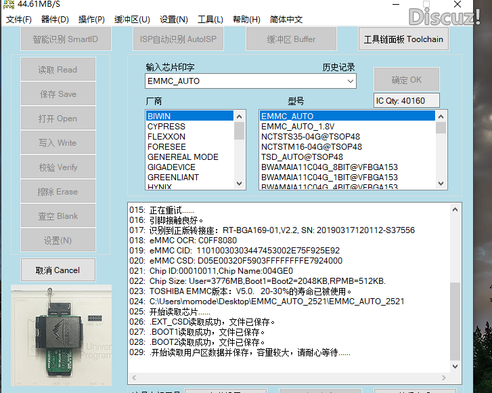
Task: Choose GIGADEVICE from manufacturer list
Action: (x=171, y=167)
